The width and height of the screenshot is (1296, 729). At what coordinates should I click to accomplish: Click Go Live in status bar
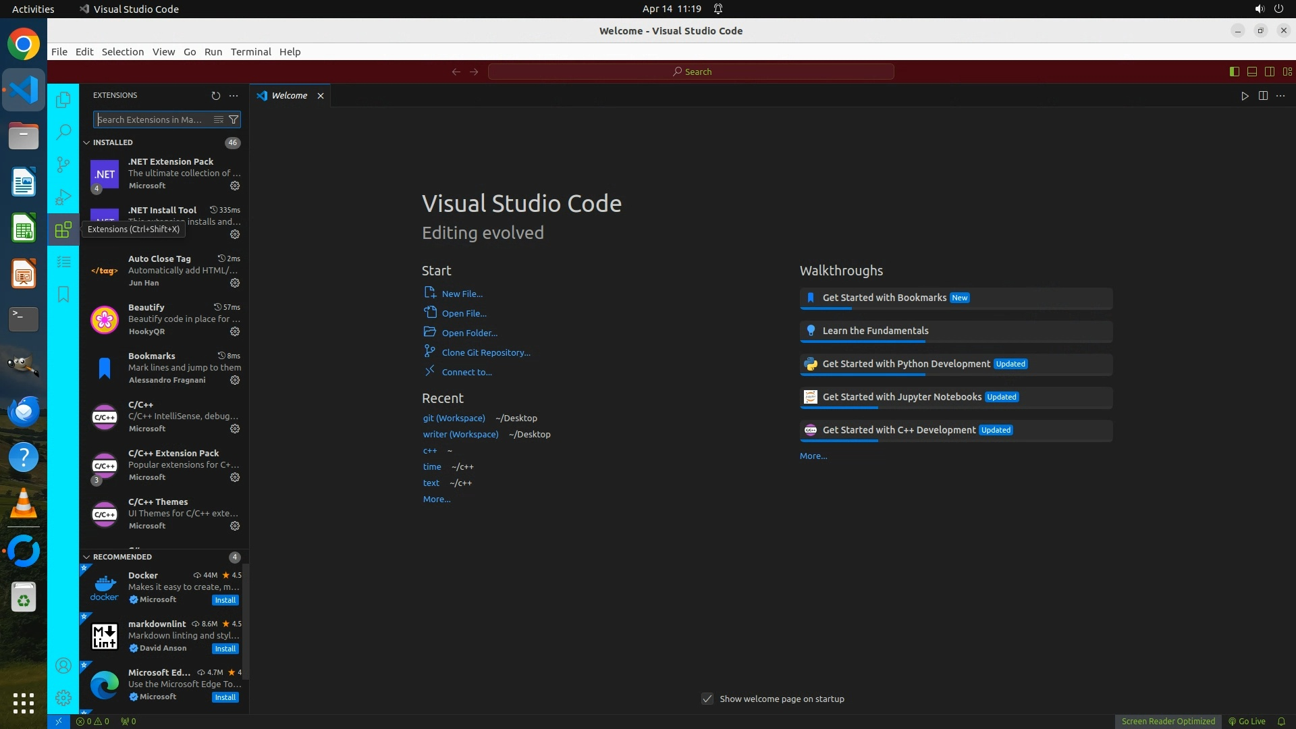(1247, 721)
